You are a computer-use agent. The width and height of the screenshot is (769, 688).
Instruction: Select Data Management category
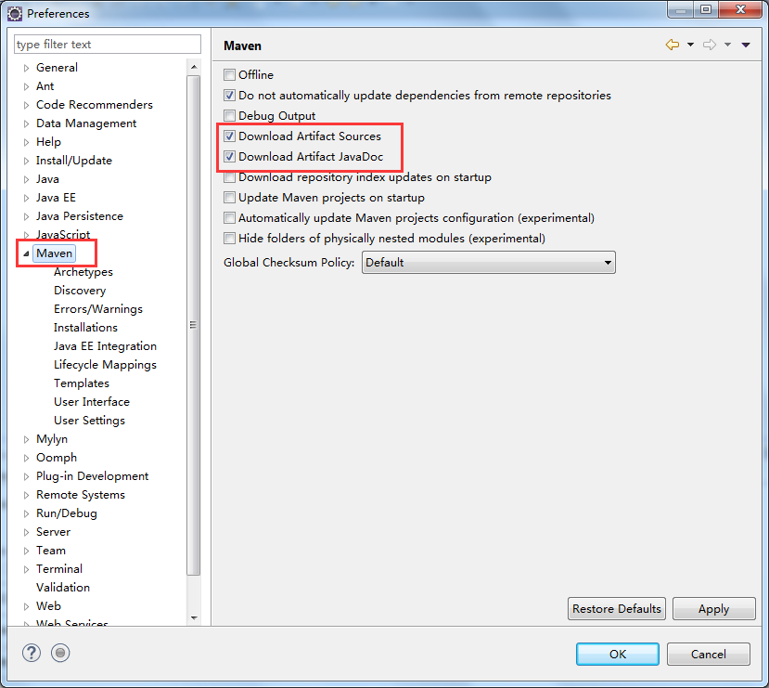[86, 123]
